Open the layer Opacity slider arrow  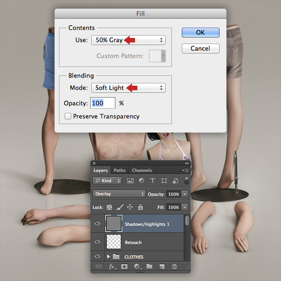[185, 194]
